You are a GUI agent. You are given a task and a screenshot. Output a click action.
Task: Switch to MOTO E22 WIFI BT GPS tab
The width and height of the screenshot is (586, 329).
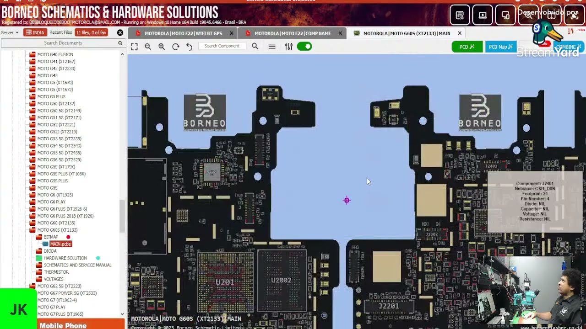(183, 33)
